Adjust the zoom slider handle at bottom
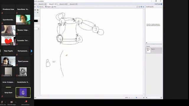The width and height of the screenshot is (189, 106). [136, 97]
